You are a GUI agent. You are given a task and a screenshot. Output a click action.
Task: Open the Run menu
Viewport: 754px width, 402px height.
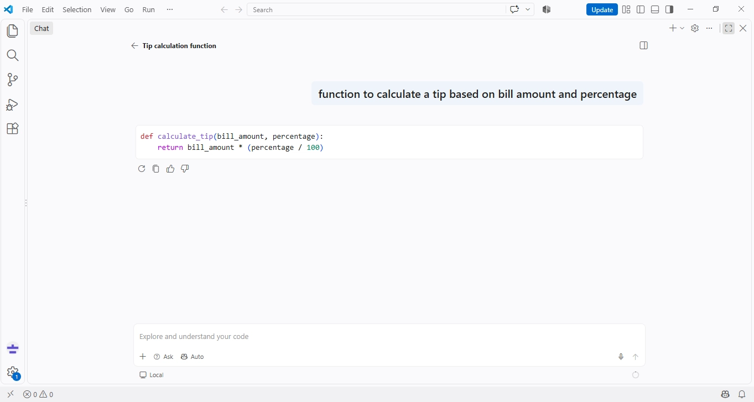148,9
